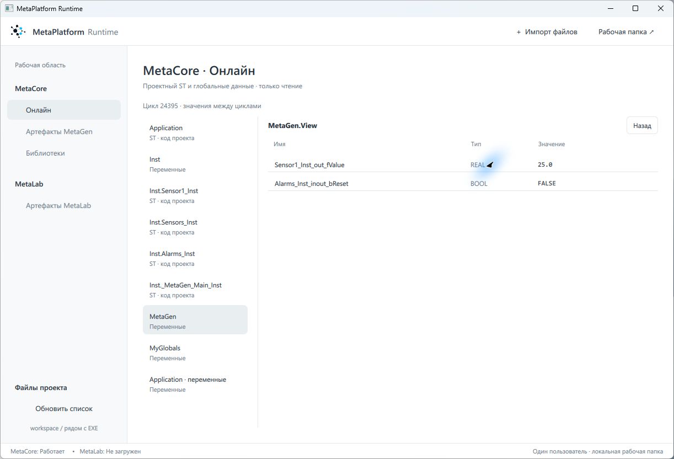Click the Тип column header

coord(476,144)
